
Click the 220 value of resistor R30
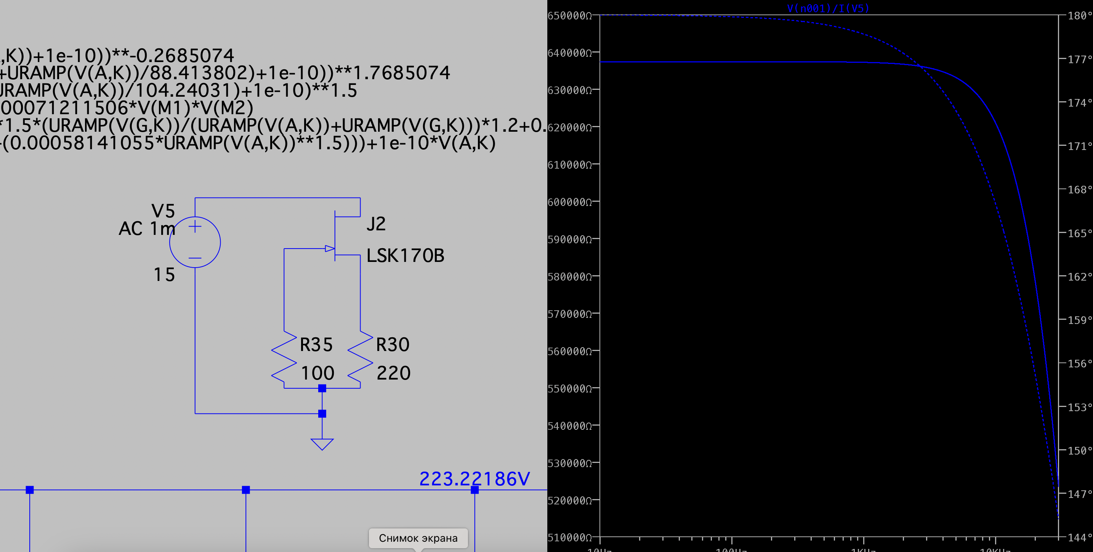point(393,373)
